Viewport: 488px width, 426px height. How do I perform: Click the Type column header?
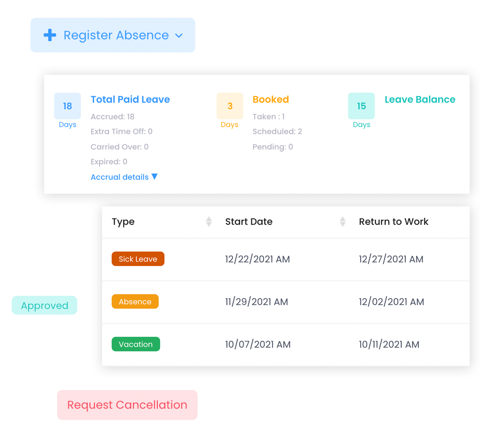click(123, 221)
